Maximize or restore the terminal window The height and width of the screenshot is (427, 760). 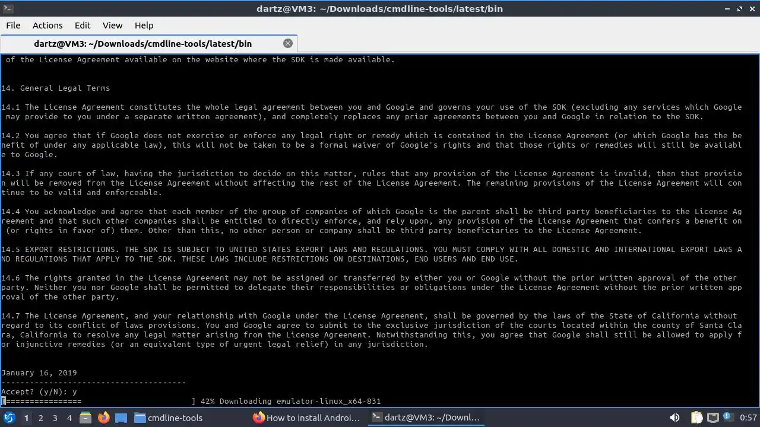coord(740,9)
